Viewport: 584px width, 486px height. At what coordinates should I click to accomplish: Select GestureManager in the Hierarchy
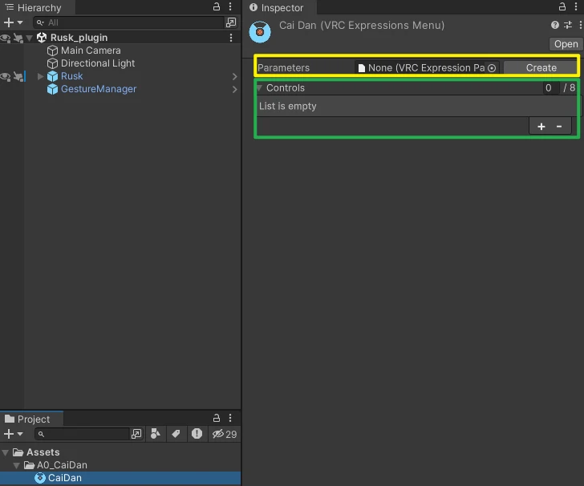click(99, 89)
